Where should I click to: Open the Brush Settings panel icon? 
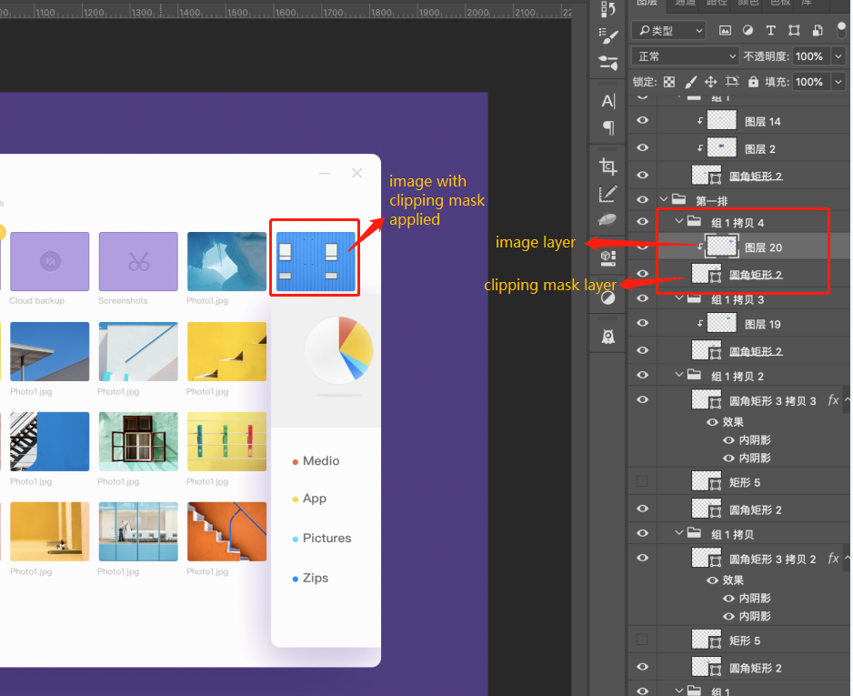pos(607,35)
